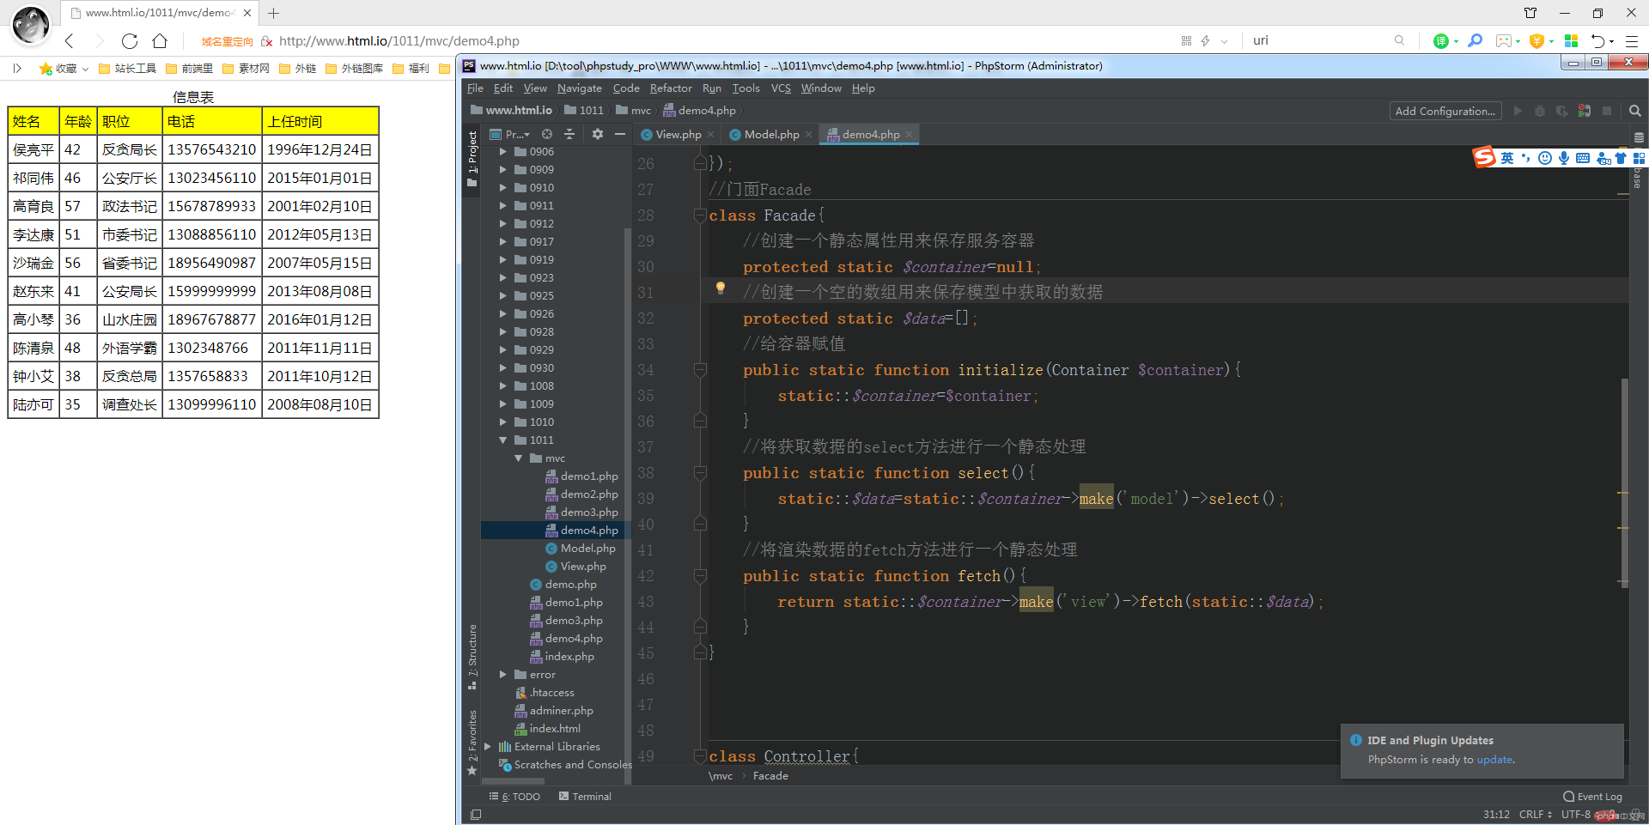Open Project panel settings gear

point(598,134)
